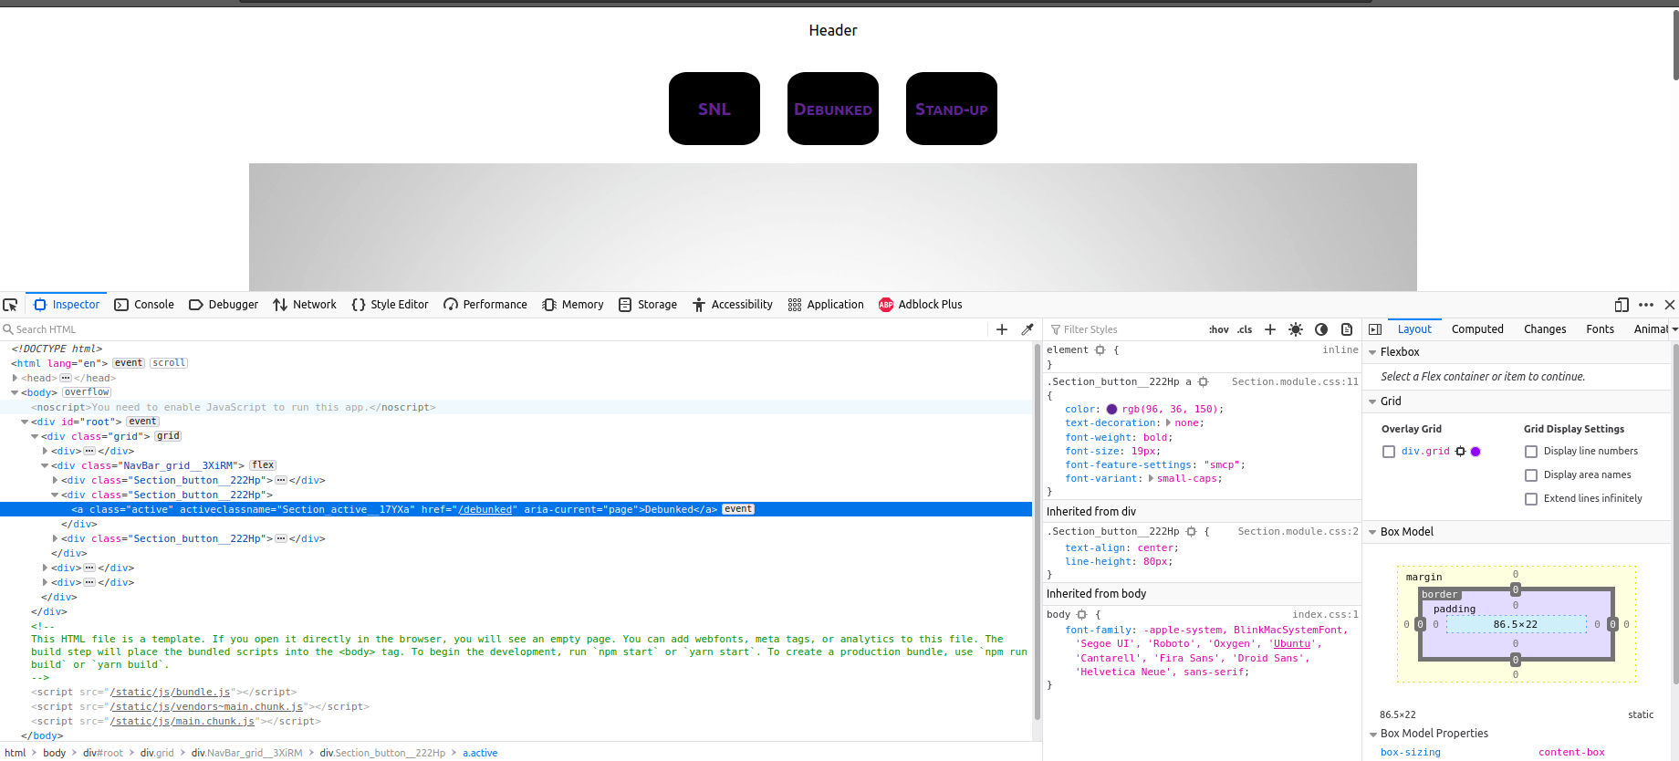Viewport: 1679px width, 761px height.
Task: Collapse the Box Model Properties section
Action: coord(1372,734)
